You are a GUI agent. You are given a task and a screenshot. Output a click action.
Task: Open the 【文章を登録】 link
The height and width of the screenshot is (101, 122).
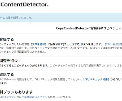pyautogui.click(x=38, y=44)
